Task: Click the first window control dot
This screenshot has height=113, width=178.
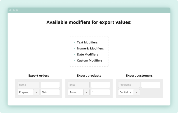Action: pos(11,10)
